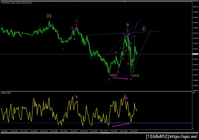Click the current price tag on the price axis

(195, 54)
